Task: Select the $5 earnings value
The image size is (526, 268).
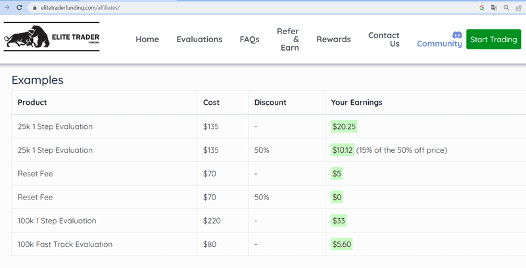Action: point(337,173)
